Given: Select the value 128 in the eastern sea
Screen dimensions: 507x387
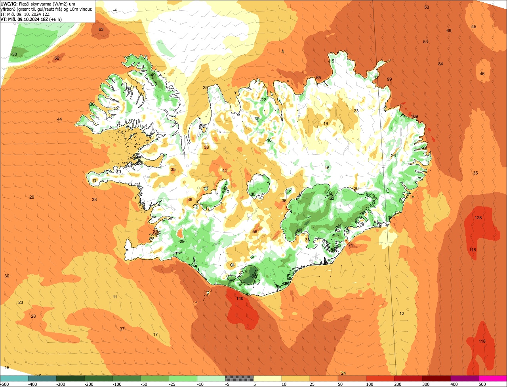Looking at the screenshot, I should [478, 218].
